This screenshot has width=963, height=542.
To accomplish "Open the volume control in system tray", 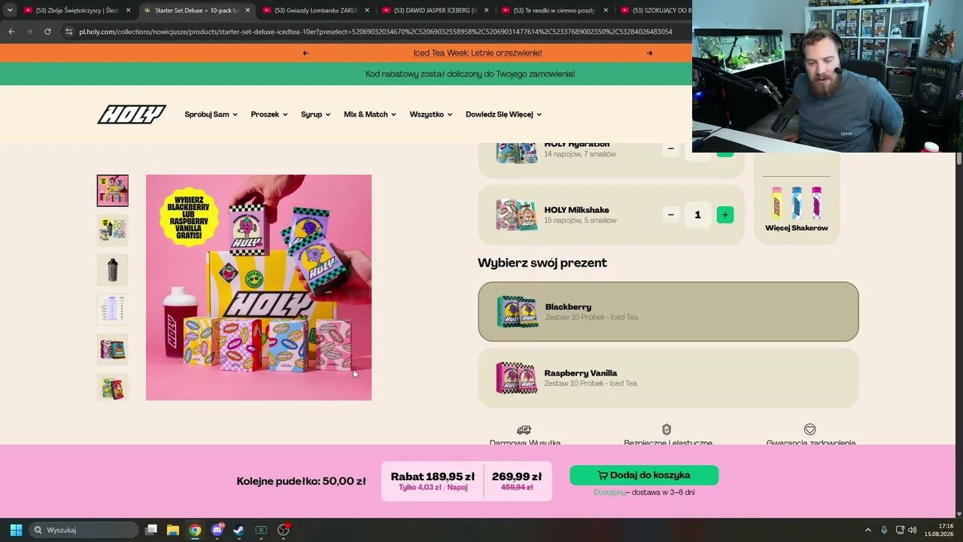I will [x=912, y=530].
